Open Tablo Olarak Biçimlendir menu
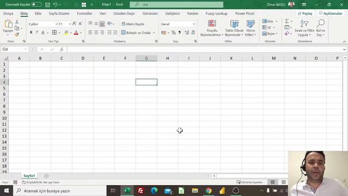Screen dimensions: 348x196 coord(234,28)
